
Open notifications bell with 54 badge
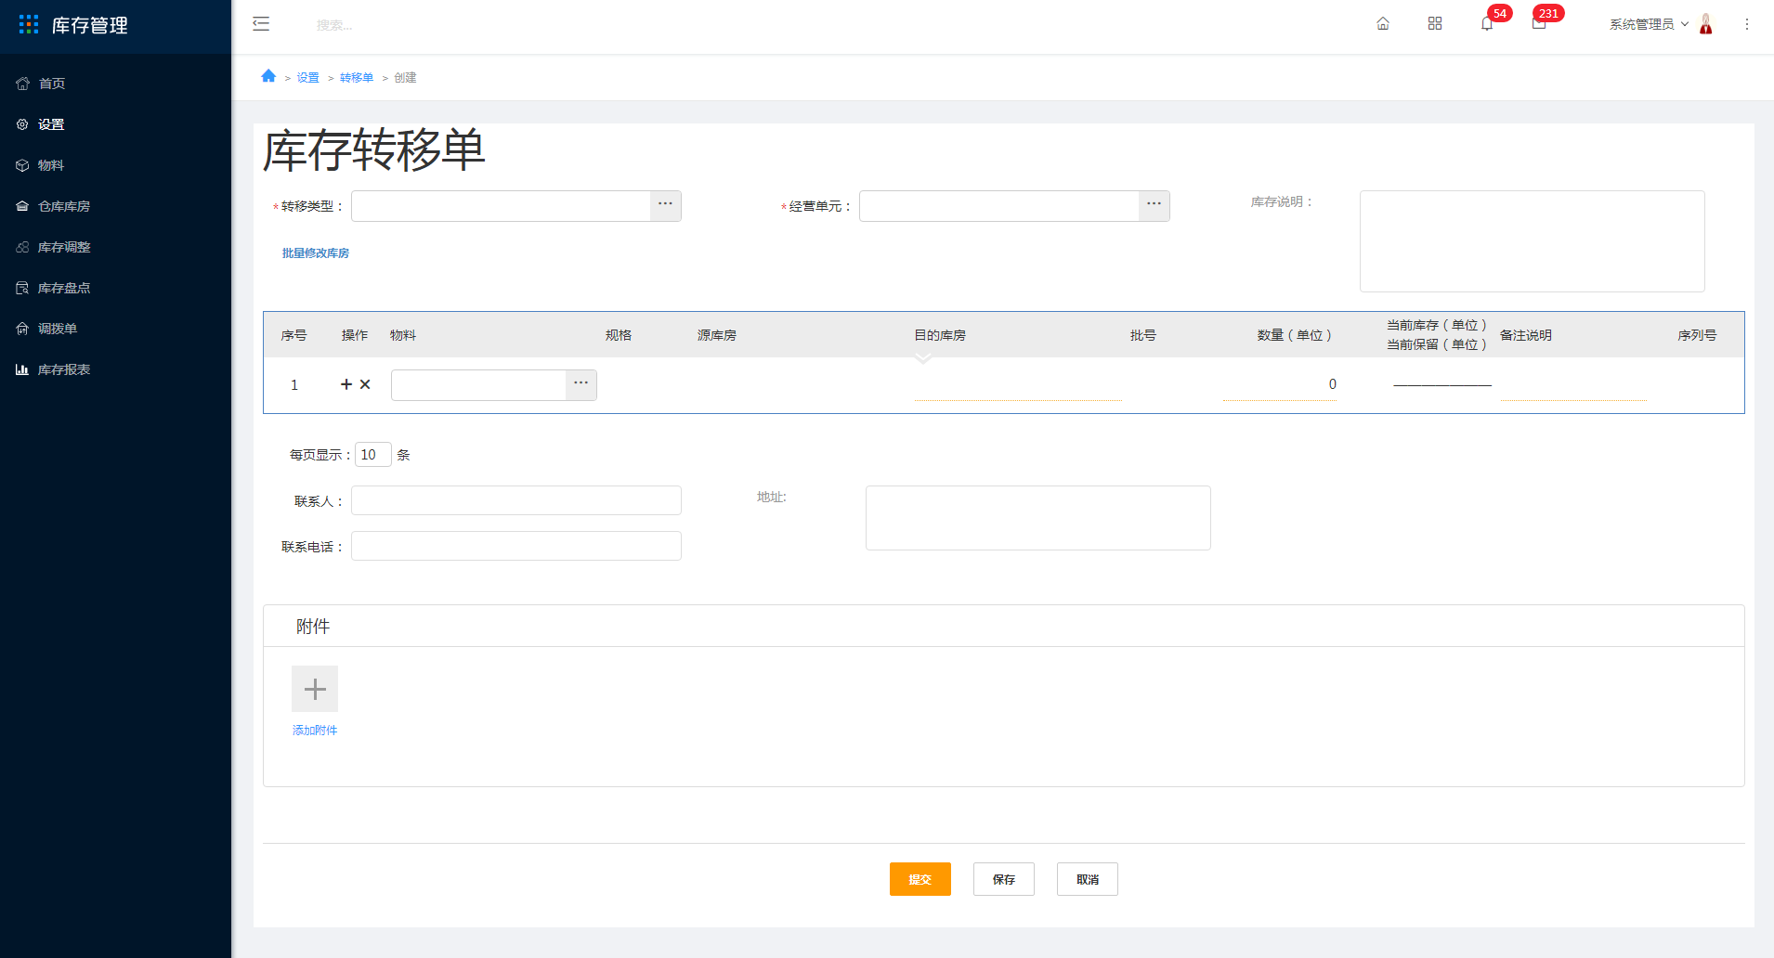(x=1487, y=24)
